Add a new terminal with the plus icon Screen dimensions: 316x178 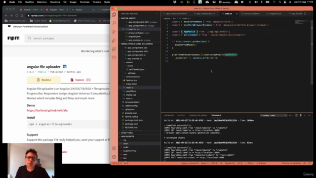point(290,115)
